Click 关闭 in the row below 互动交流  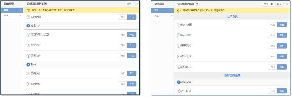tap(273, 91)
